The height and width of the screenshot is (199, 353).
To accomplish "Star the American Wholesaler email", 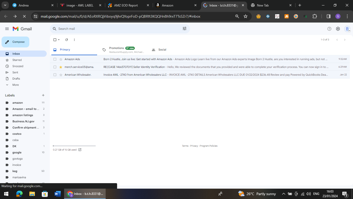I will coord(61,75).
